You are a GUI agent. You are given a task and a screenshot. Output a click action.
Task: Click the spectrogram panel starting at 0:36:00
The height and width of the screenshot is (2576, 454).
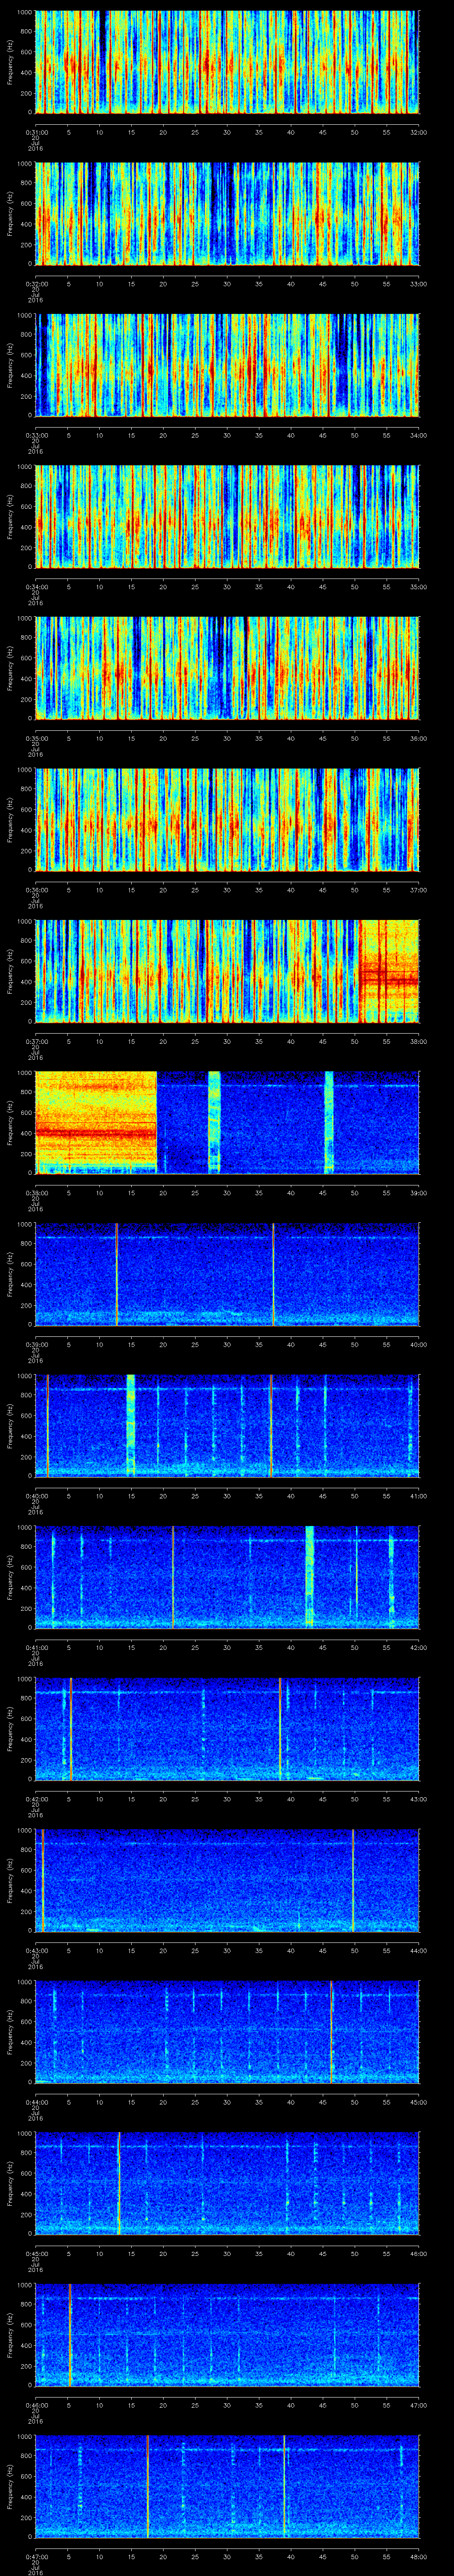tap(227, 820)
